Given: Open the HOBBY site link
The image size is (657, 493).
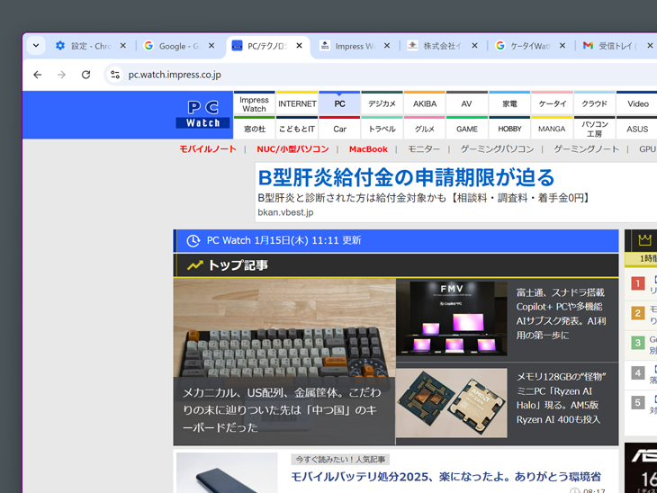Looking at the screenshot, I should click(509, 128).
